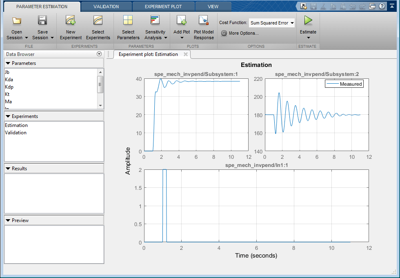Click the Undo arrow icon
The width and height of the screenshot is (400, 278).
[x=353, y=6]
